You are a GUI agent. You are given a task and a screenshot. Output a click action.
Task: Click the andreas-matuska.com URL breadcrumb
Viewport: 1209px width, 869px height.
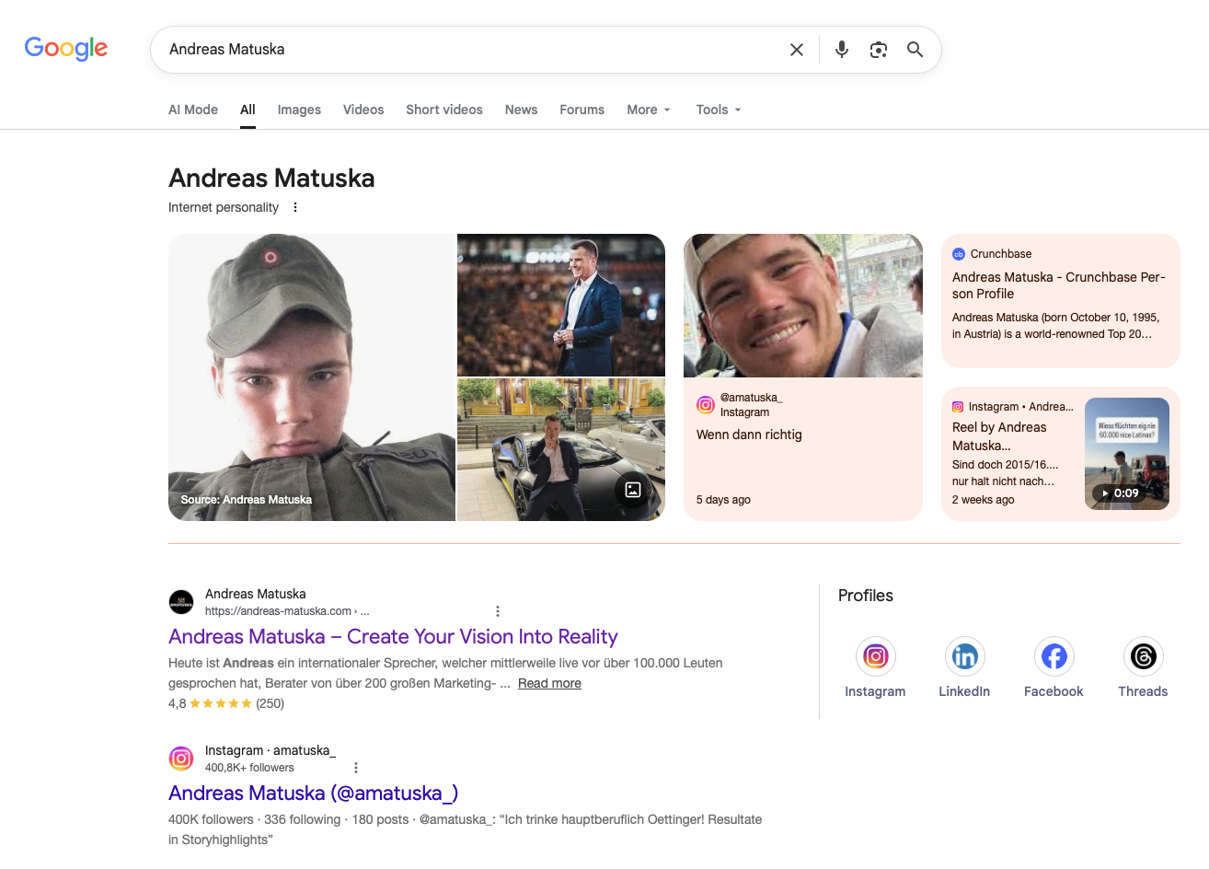click(x=287, y=611)
